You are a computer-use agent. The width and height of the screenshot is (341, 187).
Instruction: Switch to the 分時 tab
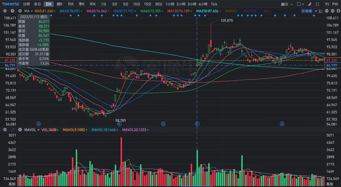[x=26, y=4]
